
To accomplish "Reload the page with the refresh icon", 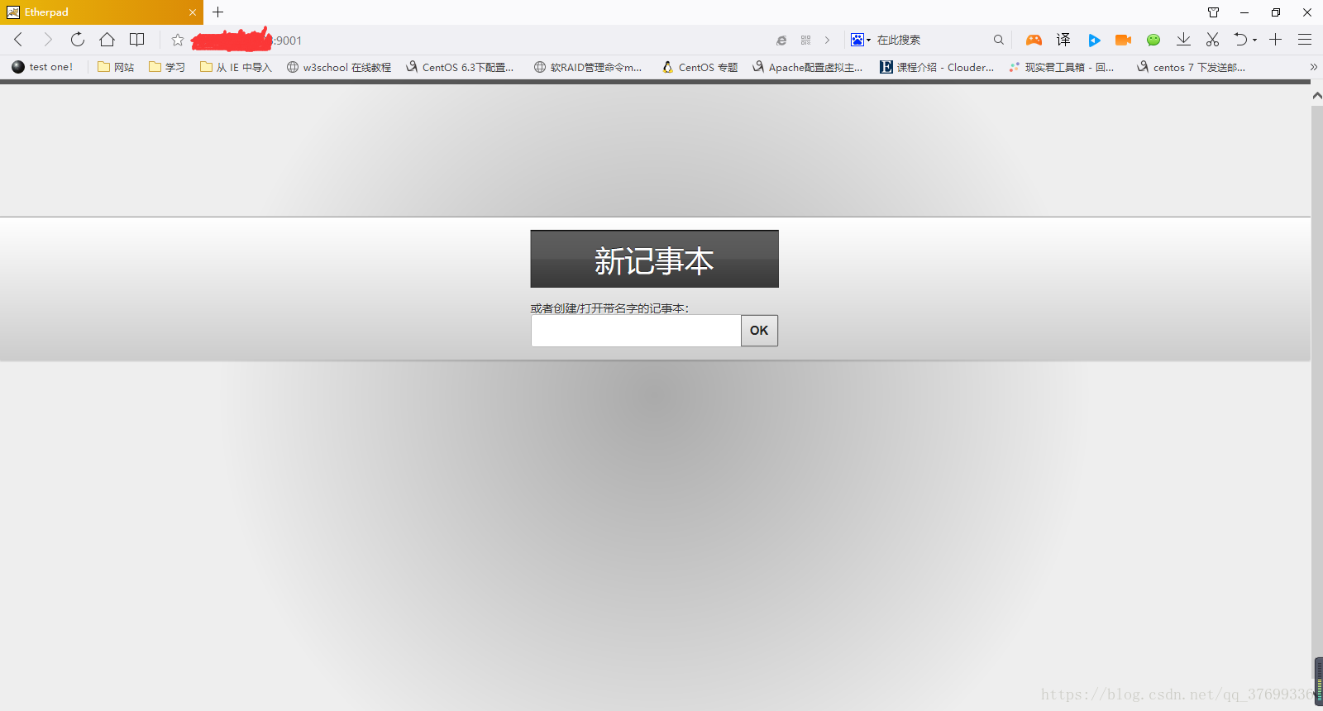I will [x=77, y=40].
